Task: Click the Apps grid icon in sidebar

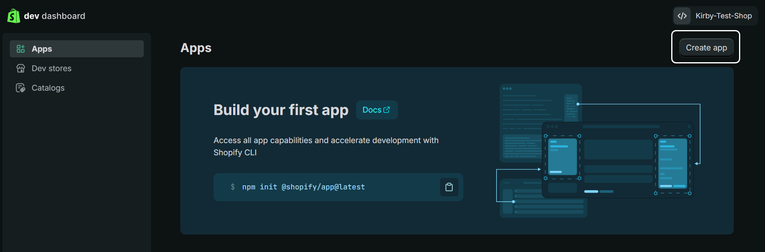Action: click(21, 49)
